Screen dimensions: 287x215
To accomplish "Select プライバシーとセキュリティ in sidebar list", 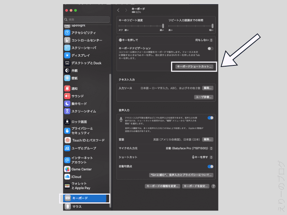I will pos(82,130).
